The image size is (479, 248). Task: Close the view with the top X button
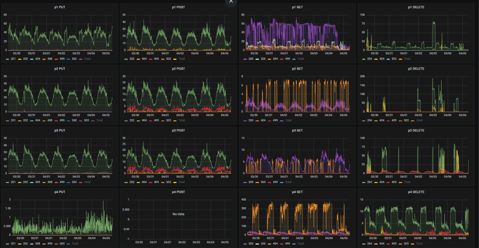pyautogui.click(x=231, y=1)
